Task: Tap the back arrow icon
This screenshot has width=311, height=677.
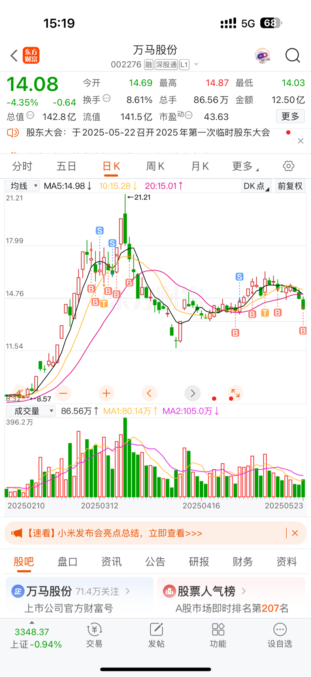Action: (x=14, y=56)
